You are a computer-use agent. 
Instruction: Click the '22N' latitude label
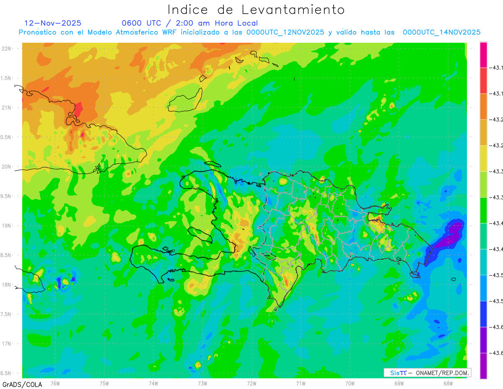7,49
